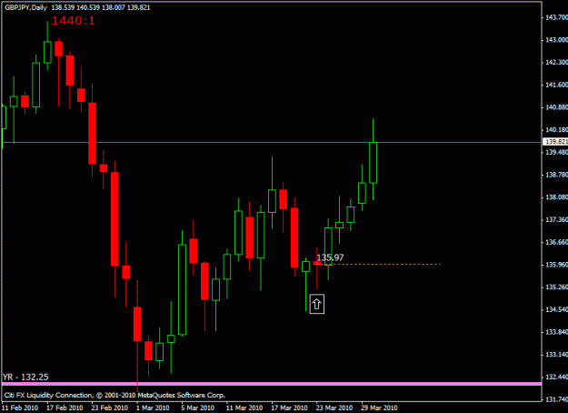This screenshot has height=413, width=568.
Task: Click the 23 Feb 2010 date label
Action: pyautogui.click(x=110, y=408)
